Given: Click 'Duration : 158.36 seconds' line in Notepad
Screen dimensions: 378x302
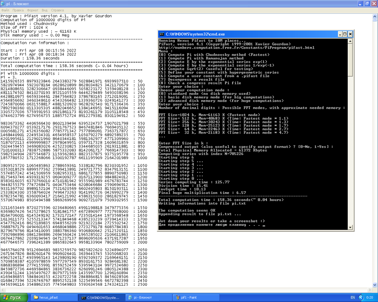Looking at the screenshot, I should (x=30, y=58).
